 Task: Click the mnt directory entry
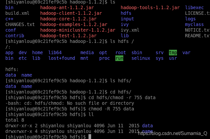click(x=84, y=58)
